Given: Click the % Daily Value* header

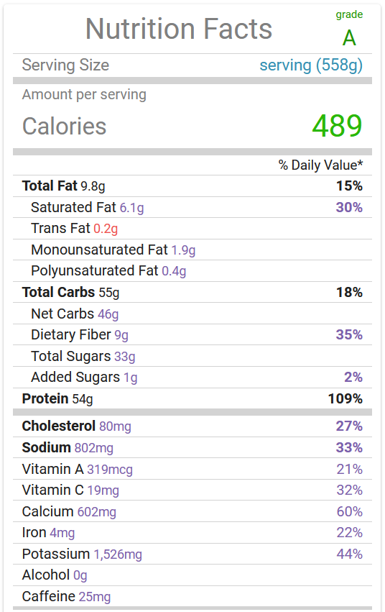Looking at the screenshot, I should [320, 165].
